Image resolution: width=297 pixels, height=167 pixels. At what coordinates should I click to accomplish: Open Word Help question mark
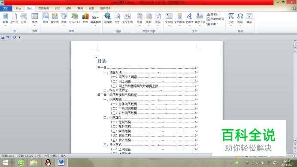pos(294,8)
